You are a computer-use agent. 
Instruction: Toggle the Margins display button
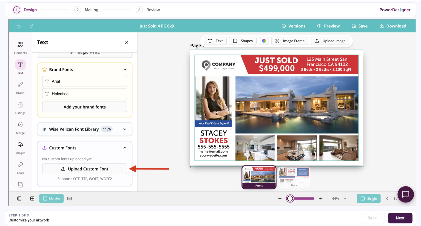(51, 198)
